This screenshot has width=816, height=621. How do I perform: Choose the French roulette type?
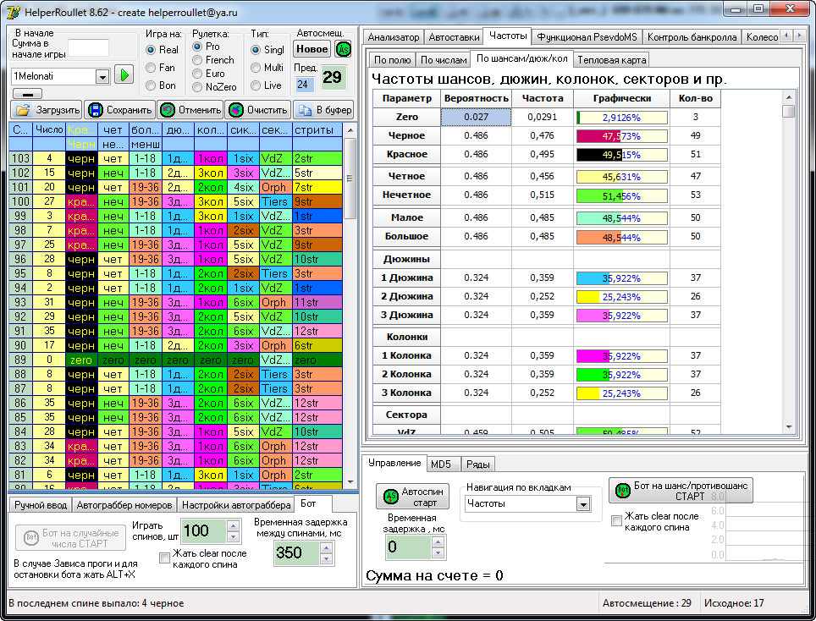[198, 60]
